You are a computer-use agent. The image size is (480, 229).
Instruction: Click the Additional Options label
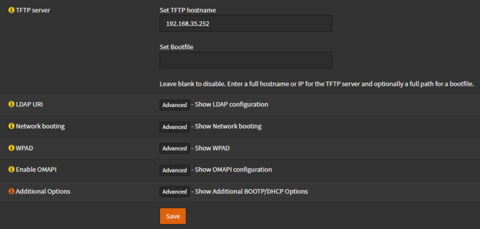coord(43,191)
